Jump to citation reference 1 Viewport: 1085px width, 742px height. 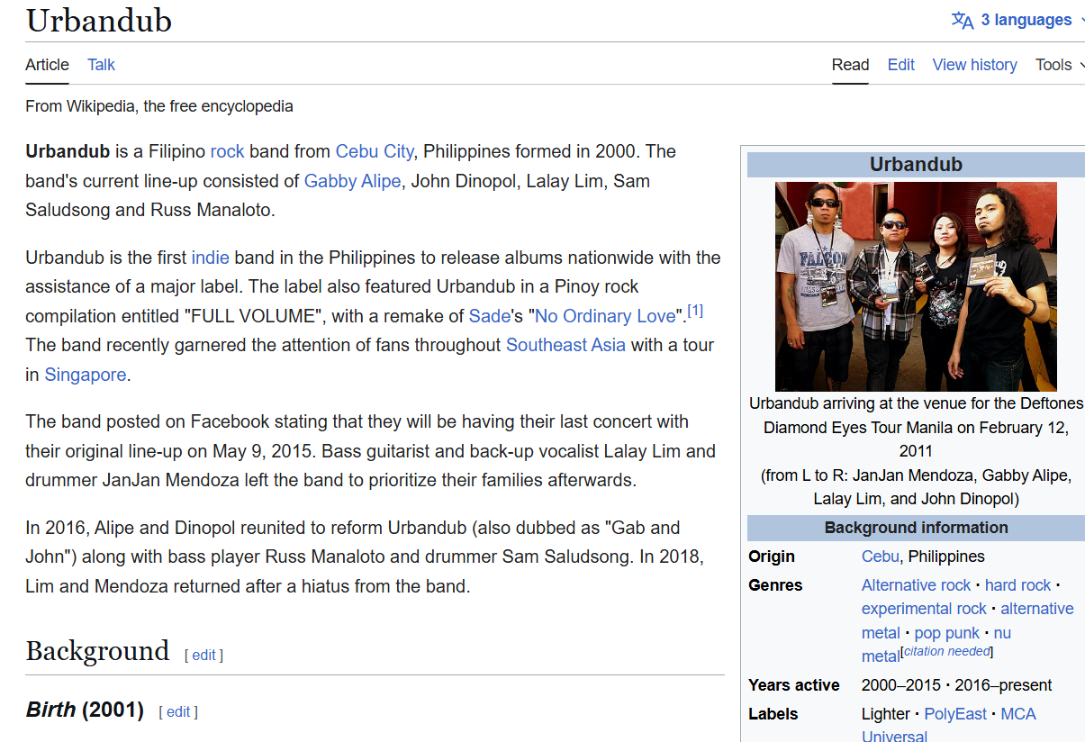coord(695,311)
